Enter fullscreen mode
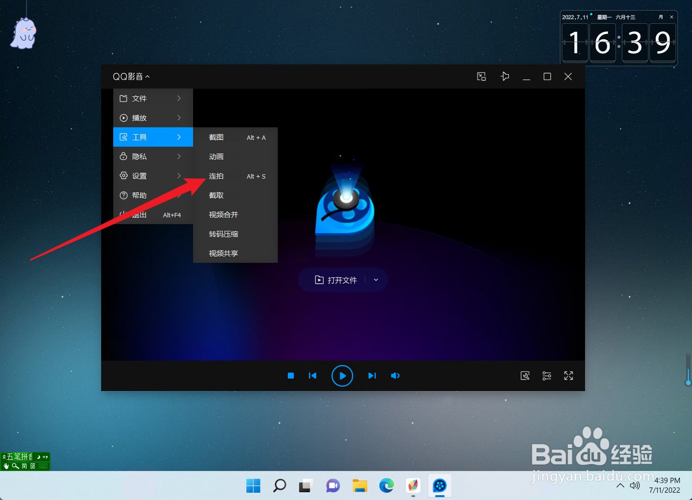The height and width of the screenshot is (500, 692). pyautogui.click(x=569, y=376)
